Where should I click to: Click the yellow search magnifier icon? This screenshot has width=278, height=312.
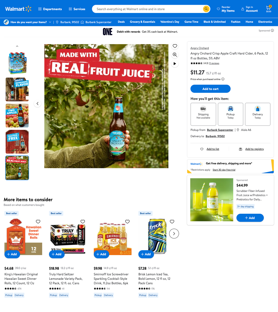pos(206,9)
